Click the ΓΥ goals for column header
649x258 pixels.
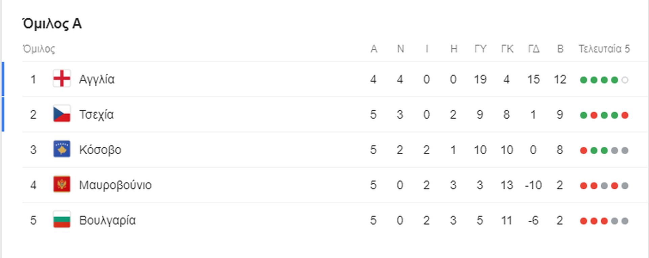(480, 49)
